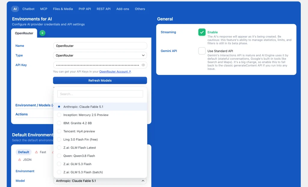Reveal API key with eye icon
The image size is (308, 187).
pyautogui.click(x=143, y=65)
